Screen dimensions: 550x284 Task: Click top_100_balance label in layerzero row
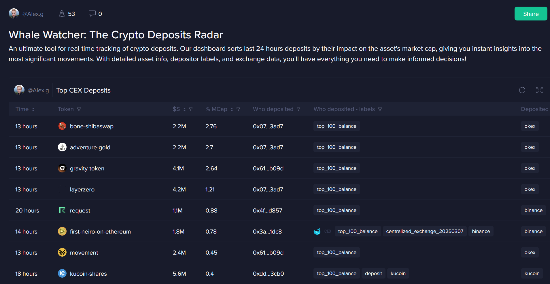pyautogui.click(x=337, y=189)
